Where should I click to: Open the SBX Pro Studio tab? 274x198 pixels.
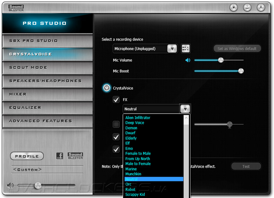click(x=48, y=41)
